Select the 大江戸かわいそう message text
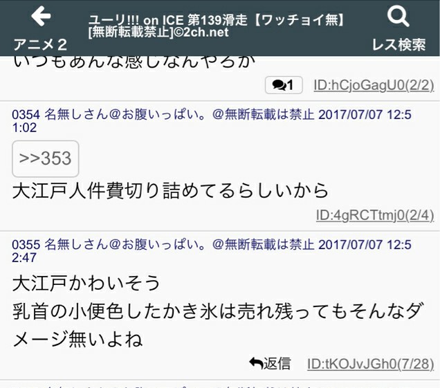The height and width of the screenshot is (388, 440). [86, 283]
